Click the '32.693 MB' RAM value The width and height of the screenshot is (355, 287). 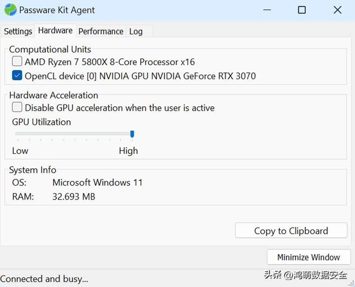pyautogui.click(x=74, y=197)
